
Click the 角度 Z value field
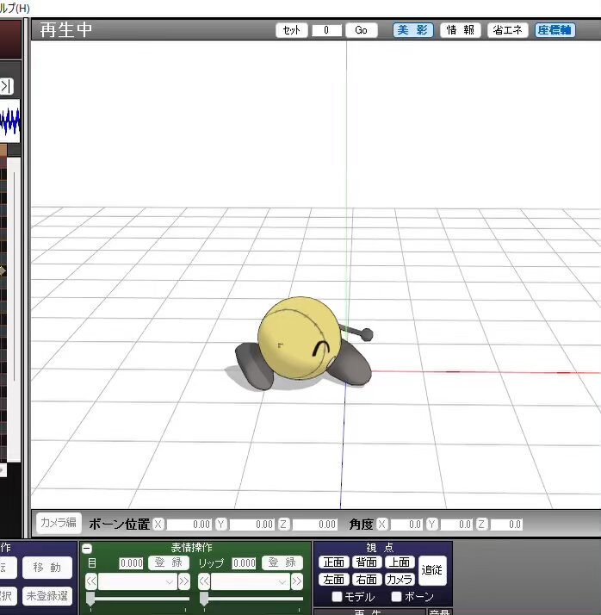tap(506, 525)
